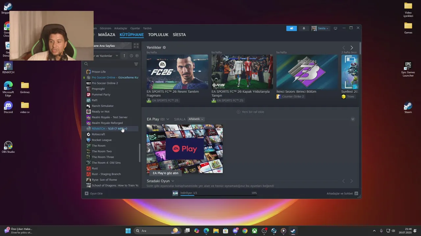This screenshot has height=236, width=421.
Task: Switch to Big Picture mode
Action: point(335,29)
